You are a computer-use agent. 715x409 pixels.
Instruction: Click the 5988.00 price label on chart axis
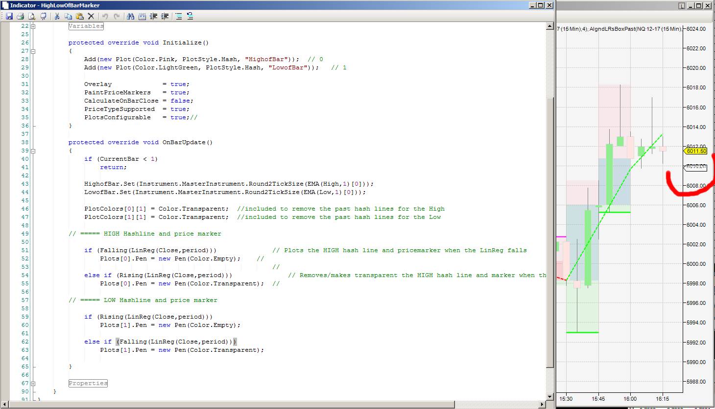click(696, 382)
